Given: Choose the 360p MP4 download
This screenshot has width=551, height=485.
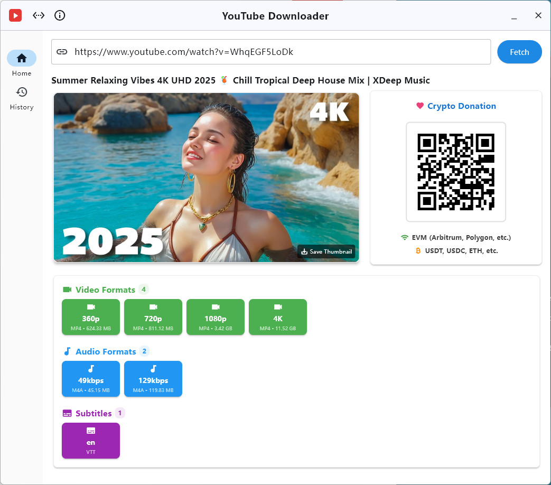Looking at the screenshot, I should tap(91, 317).
